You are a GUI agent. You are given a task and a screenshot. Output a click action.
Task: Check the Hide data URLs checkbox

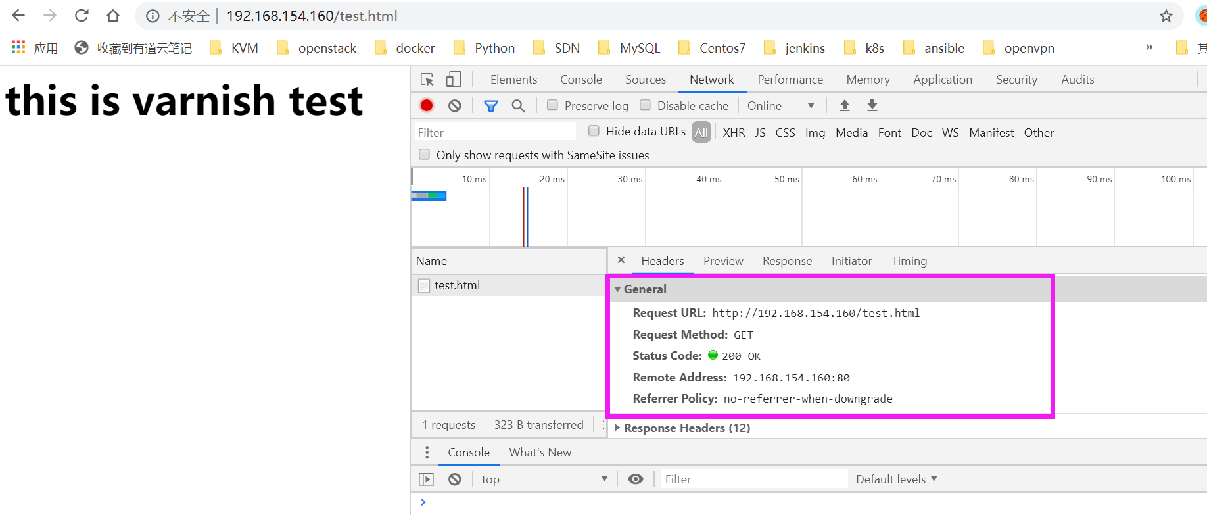coord(594,131)
